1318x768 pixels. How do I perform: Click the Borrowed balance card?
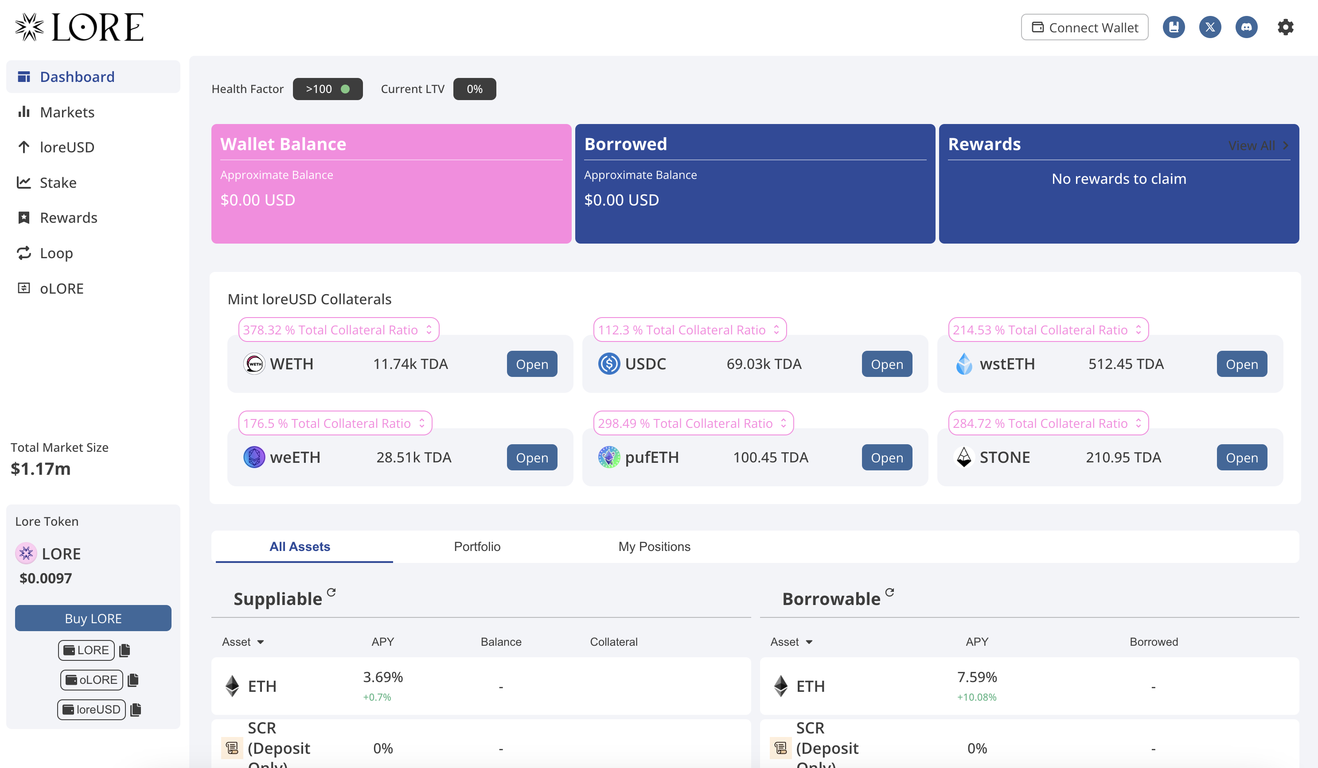click(x=755, y=183)
